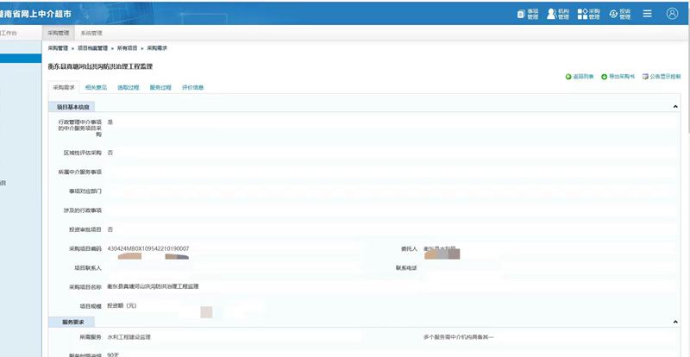Select 采购管理 tab in the top menu
690x357 pixels.
point(58,33)
